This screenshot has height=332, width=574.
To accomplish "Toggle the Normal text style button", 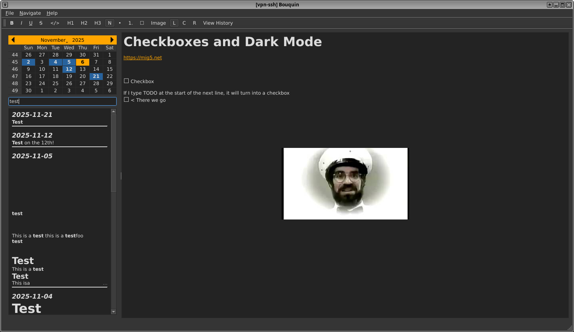I will pos(110,23).
